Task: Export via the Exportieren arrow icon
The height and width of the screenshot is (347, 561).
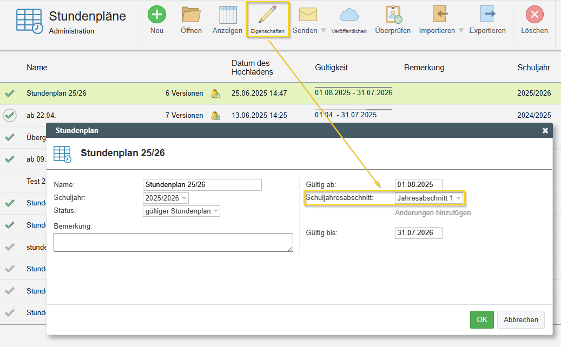Action: tap(487, 14)
